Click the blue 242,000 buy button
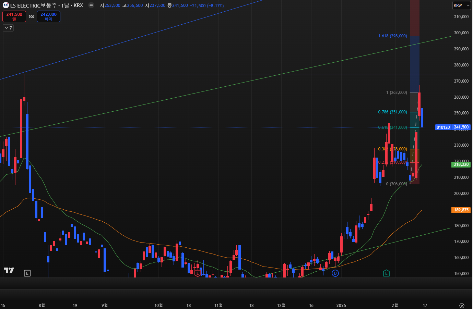Image resolution: width=473 pixels, height=309 pixels. click(x=48, y=16)
